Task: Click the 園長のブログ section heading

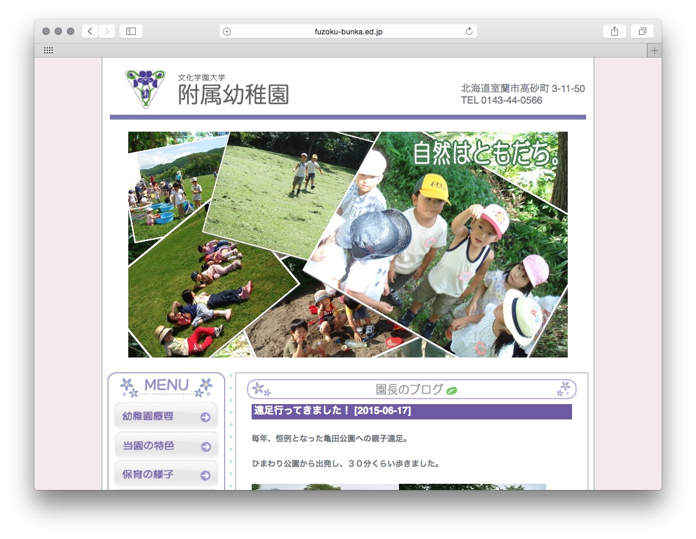Action: tap(409, 389)
